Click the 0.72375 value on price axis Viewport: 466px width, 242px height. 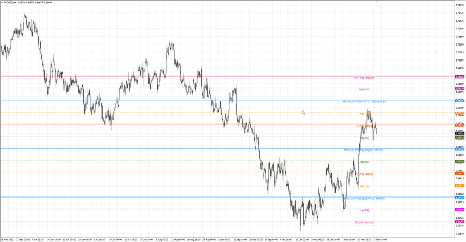click(459, 21)
